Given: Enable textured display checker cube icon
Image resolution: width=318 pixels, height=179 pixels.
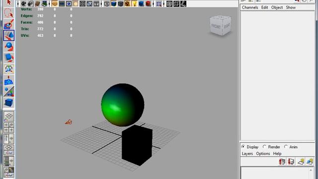Looking at the screenshot, I should point(128,3).
